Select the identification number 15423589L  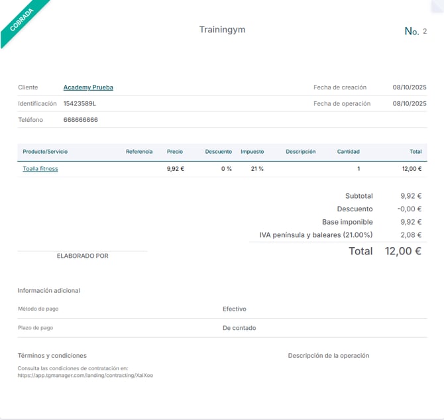point(80,104)
